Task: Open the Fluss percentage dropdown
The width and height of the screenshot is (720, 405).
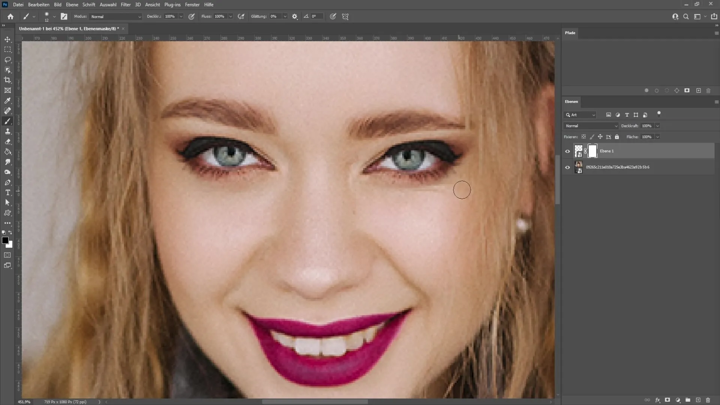Action: coord(230,16)
